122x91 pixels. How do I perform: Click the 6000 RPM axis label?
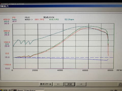click(x=85, y=70)
